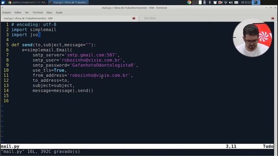The image size is (278, 156).
Task: Close the terminal window
Action: tap(275, 8)
